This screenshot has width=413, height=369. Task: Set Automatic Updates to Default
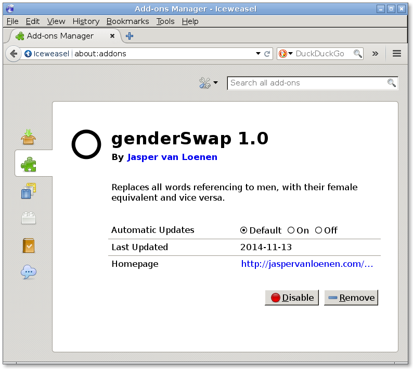(x=244, y=230)
